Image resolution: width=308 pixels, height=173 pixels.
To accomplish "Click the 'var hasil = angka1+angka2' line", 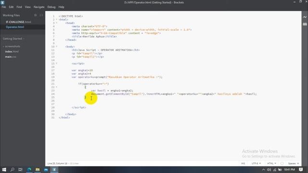I will [112, 90].
